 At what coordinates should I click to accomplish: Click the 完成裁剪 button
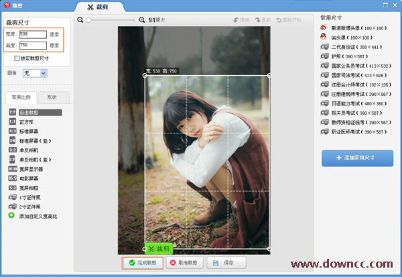(141, 263)
